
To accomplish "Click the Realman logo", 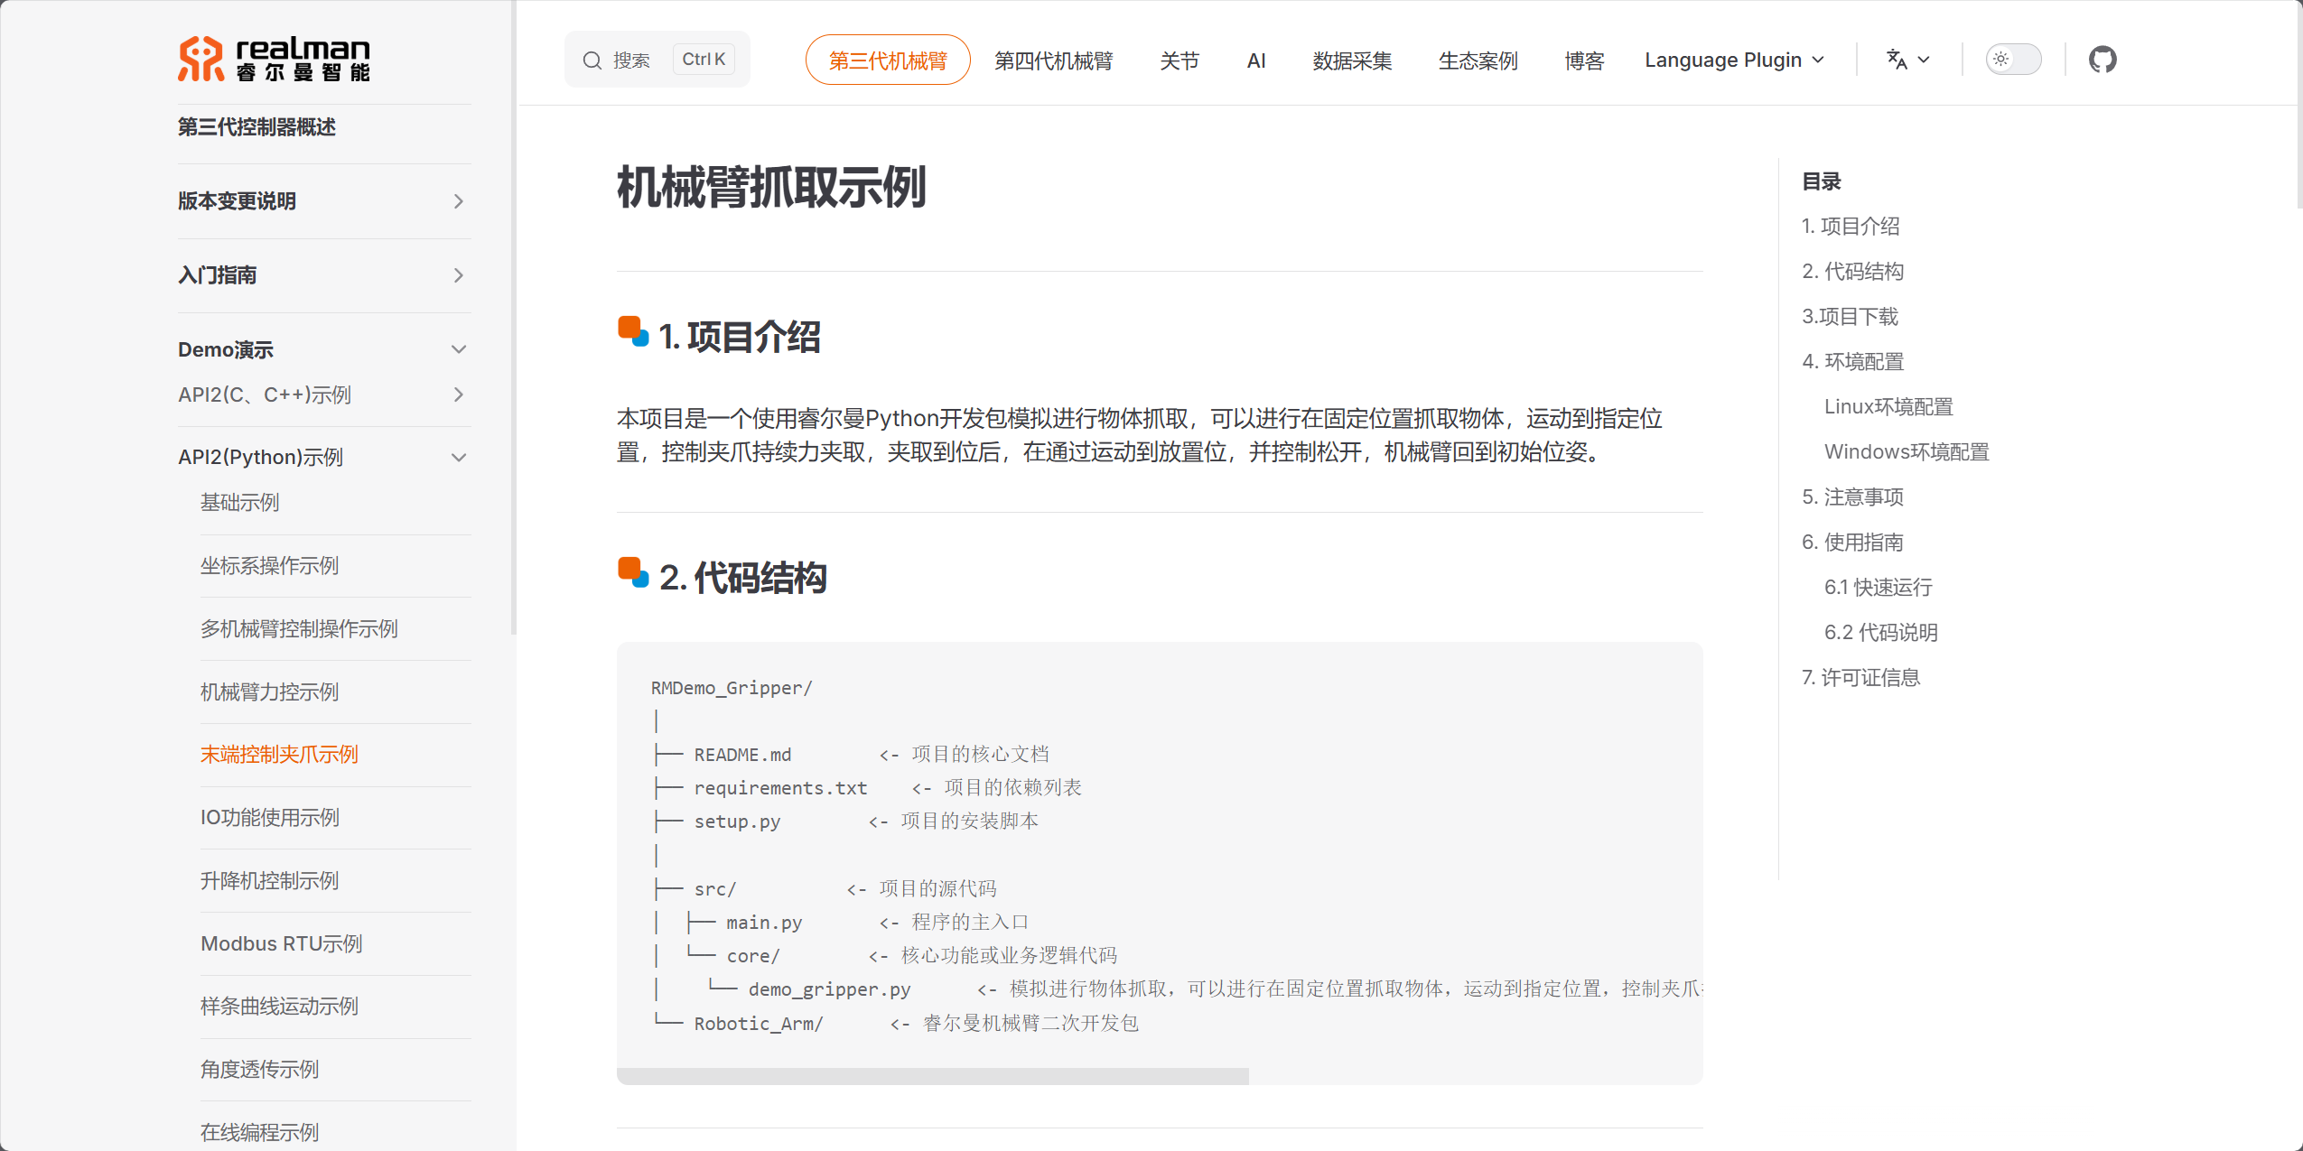I will tap(273, 58).
